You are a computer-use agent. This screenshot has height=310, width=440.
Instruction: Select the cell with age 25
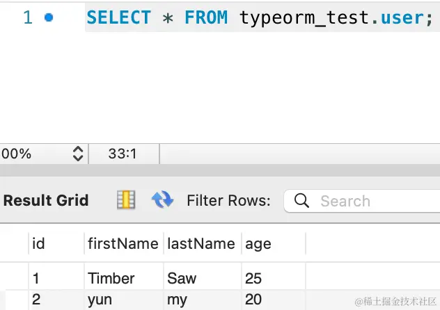[253, 278]
